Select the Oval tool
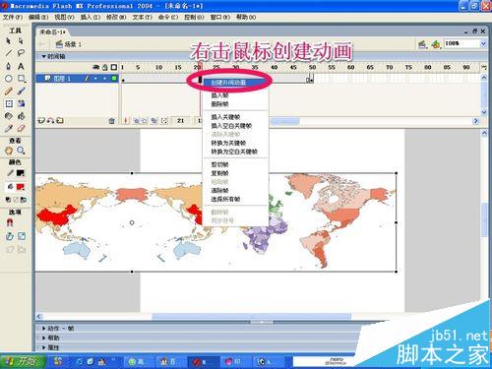Viewport: 492px width, 369px height. tap(9, 79)
